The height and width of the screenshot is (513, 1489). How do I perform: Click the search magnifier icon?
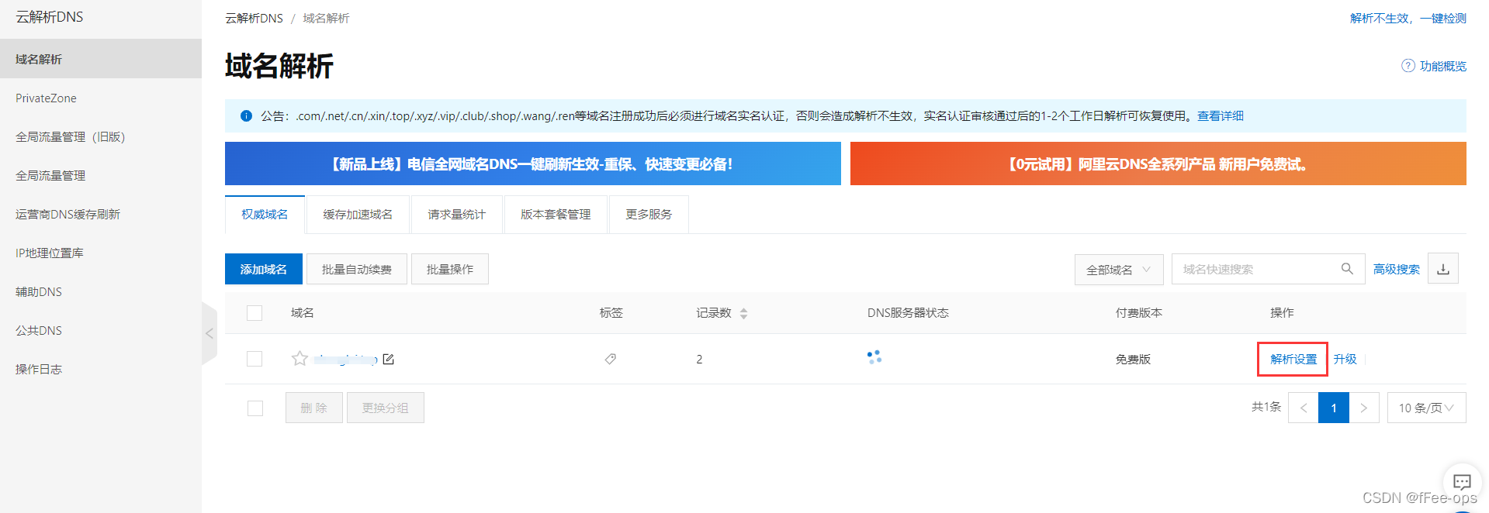(x=1347, y=269)
